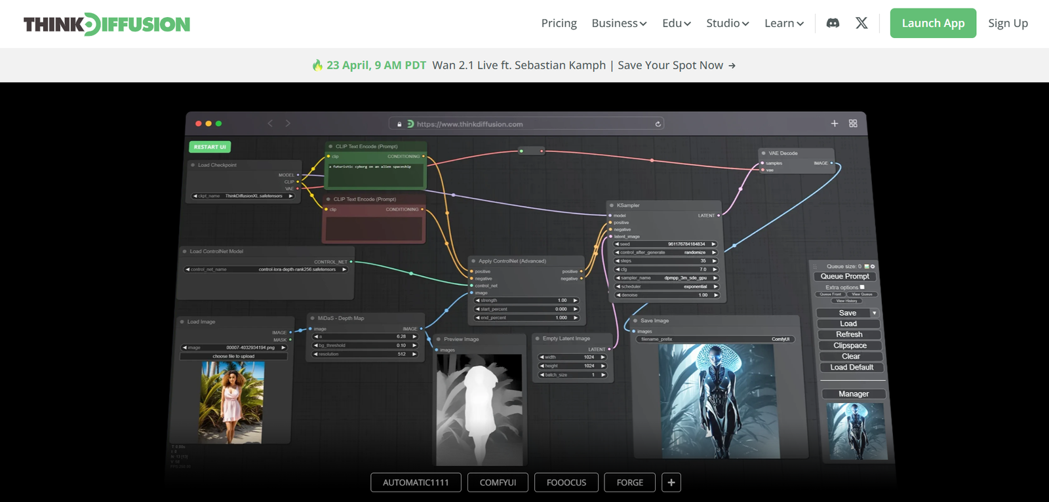Expand the Studio dropdown menu
The height and width of the screenshot is (502, 1049).
(727, 23)
